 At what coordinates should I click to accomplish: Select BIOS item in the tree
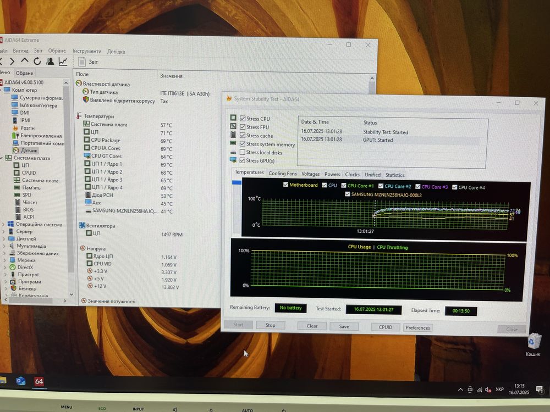[29, 209]
